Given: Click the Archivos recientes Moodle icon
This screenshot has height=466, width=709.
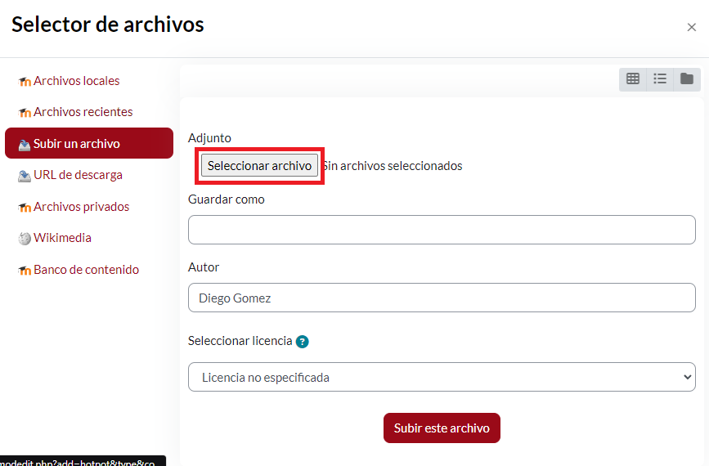Looking at the screenshot, I should pyautogui.click(x=25, y=113).
